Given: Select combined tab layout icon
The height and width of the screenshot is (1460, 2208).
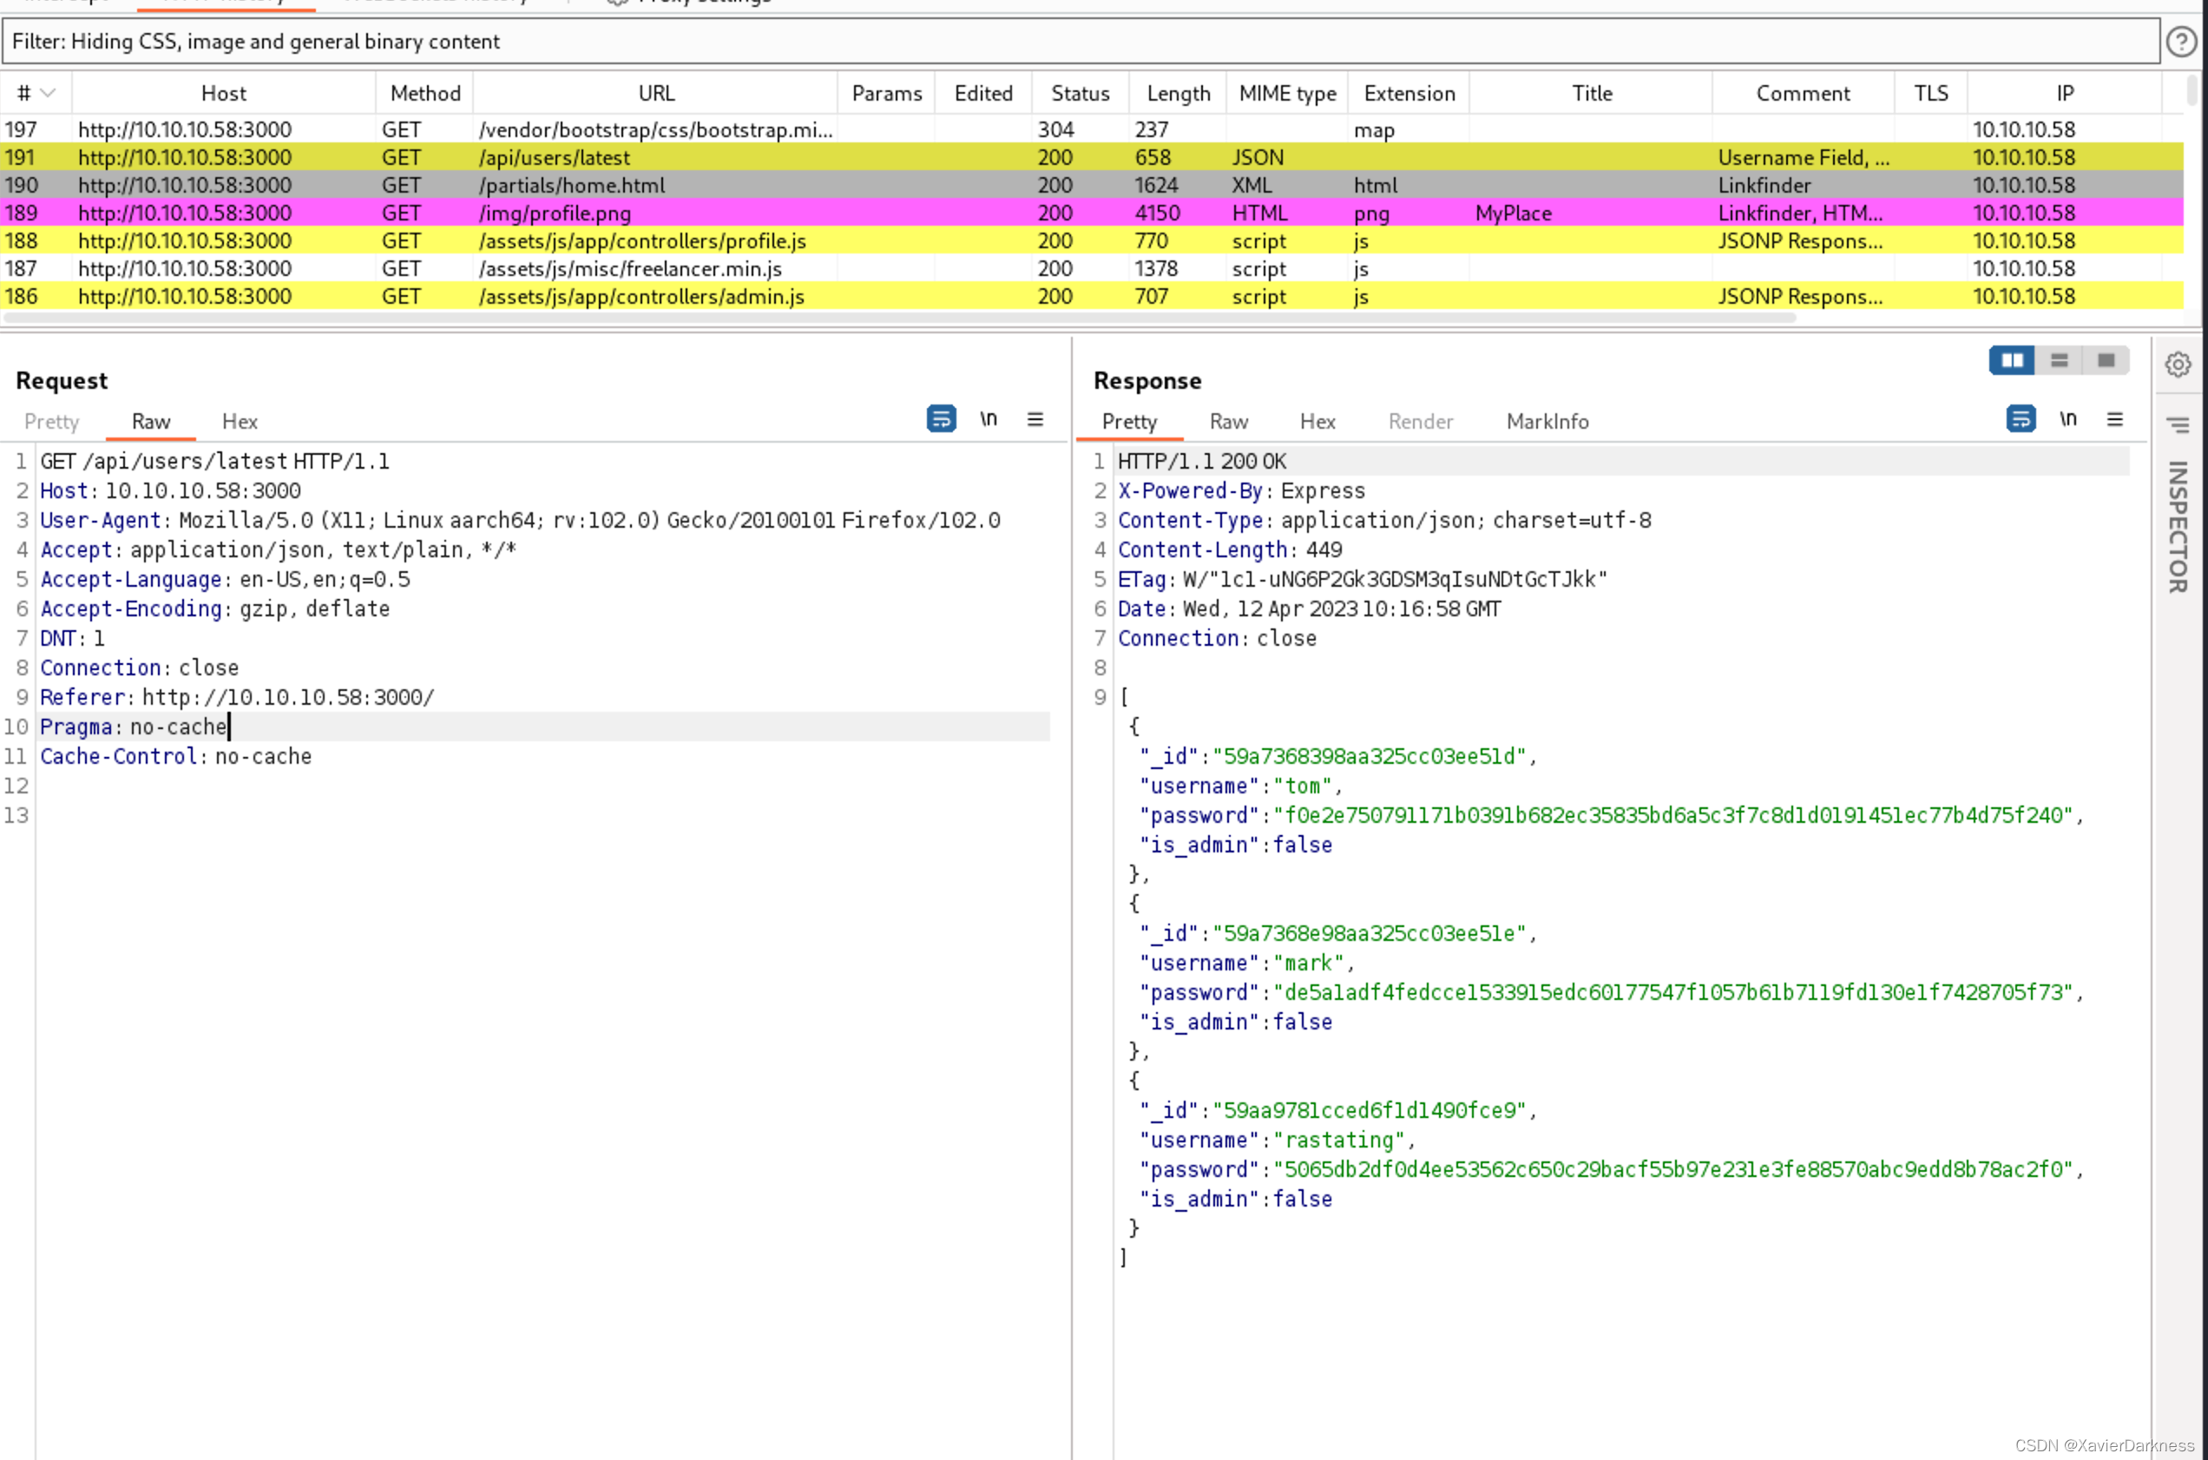Looking at the screenshot, I should point(2106,360).
